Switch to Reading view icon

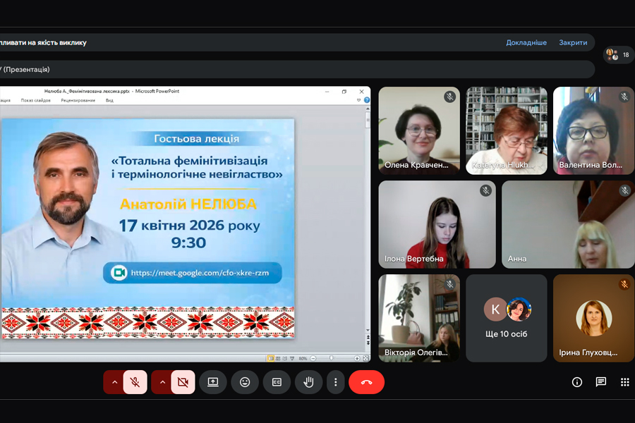pyautogui.click(x=285, y=358)
